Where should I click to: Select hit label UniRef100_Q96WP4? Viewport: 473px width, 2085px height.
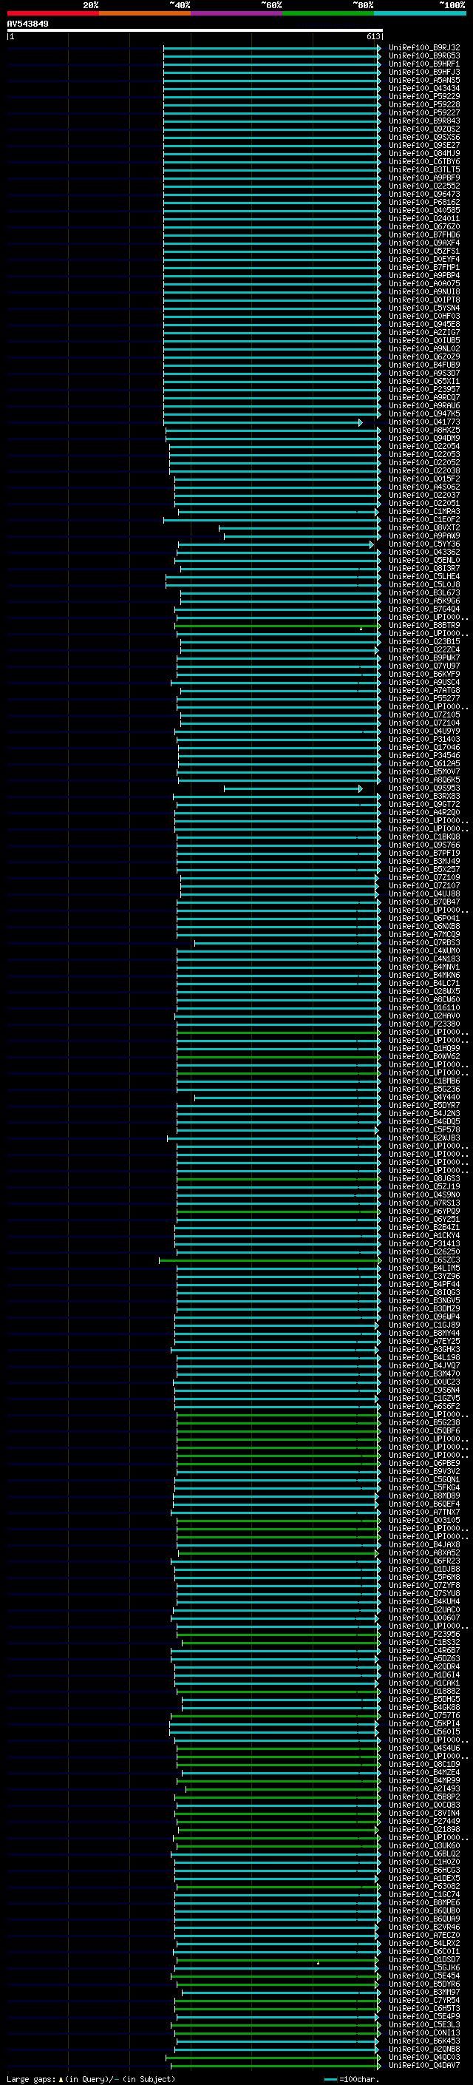[423, 1317]
